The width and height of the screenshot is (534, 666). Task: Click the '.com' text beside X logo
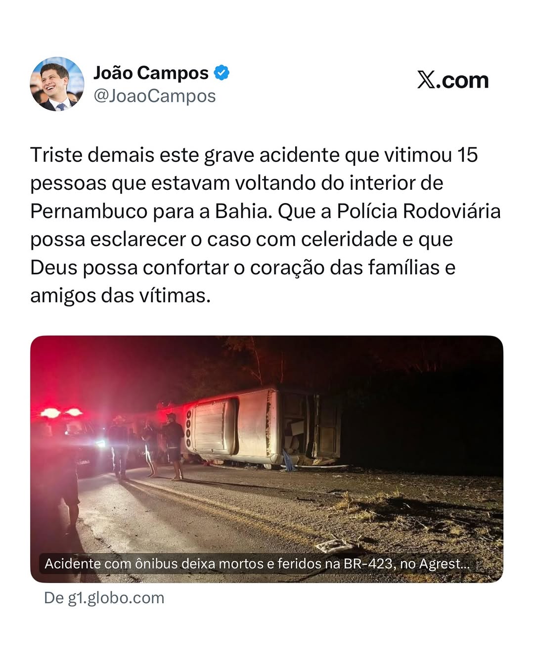tap(462, 80)
